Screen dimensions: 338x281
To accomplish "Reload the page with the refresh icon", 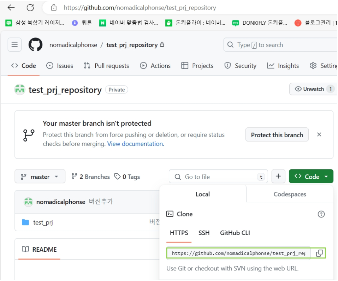I will click(30, 8).
